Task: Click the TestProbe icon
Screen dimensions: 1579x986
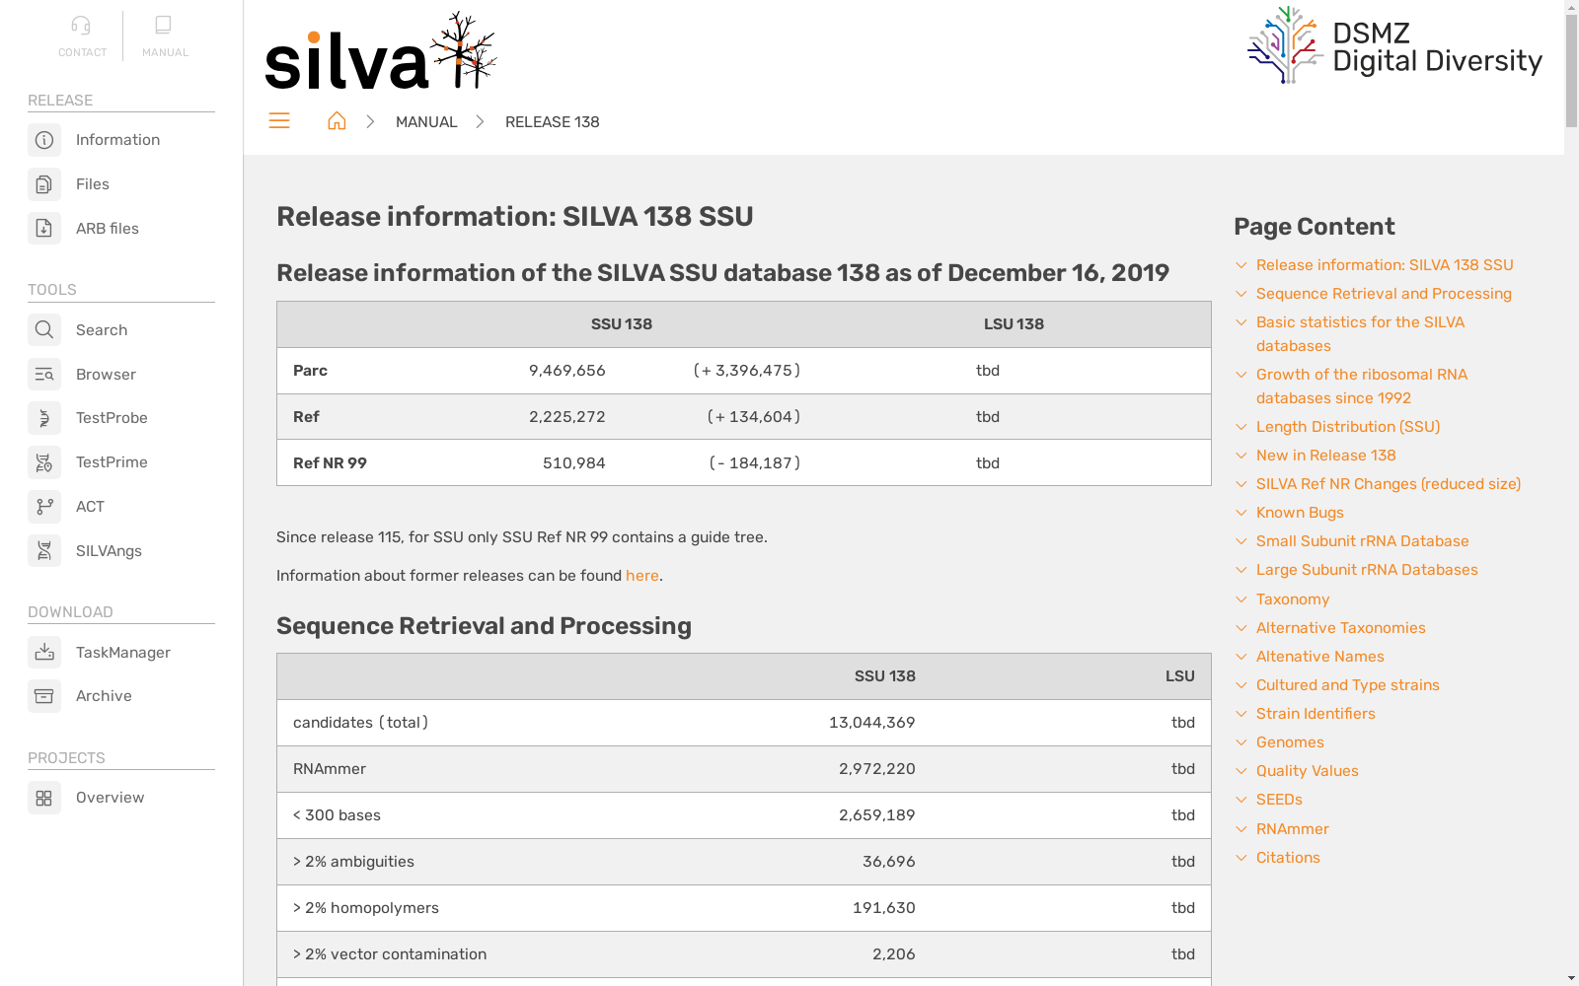Action: (44, 418)
